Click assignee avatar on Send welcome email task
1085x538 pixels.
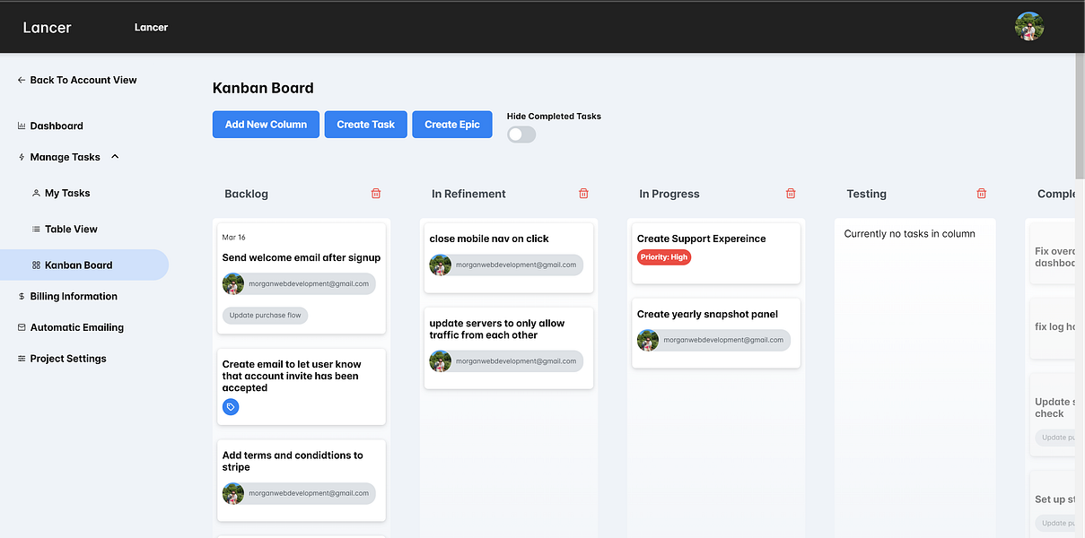(233, 284)
